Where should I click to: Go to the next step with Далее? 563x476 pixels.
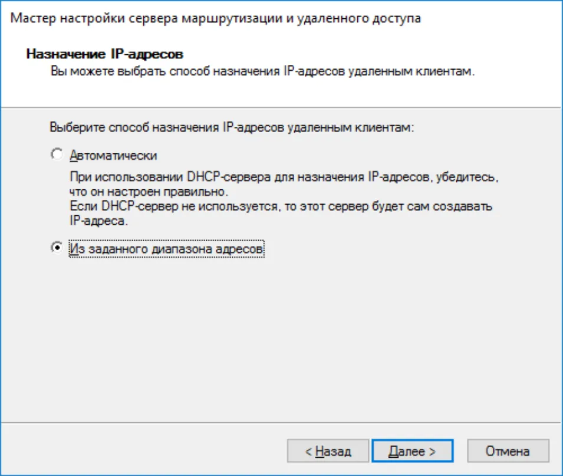pos(412,451)
